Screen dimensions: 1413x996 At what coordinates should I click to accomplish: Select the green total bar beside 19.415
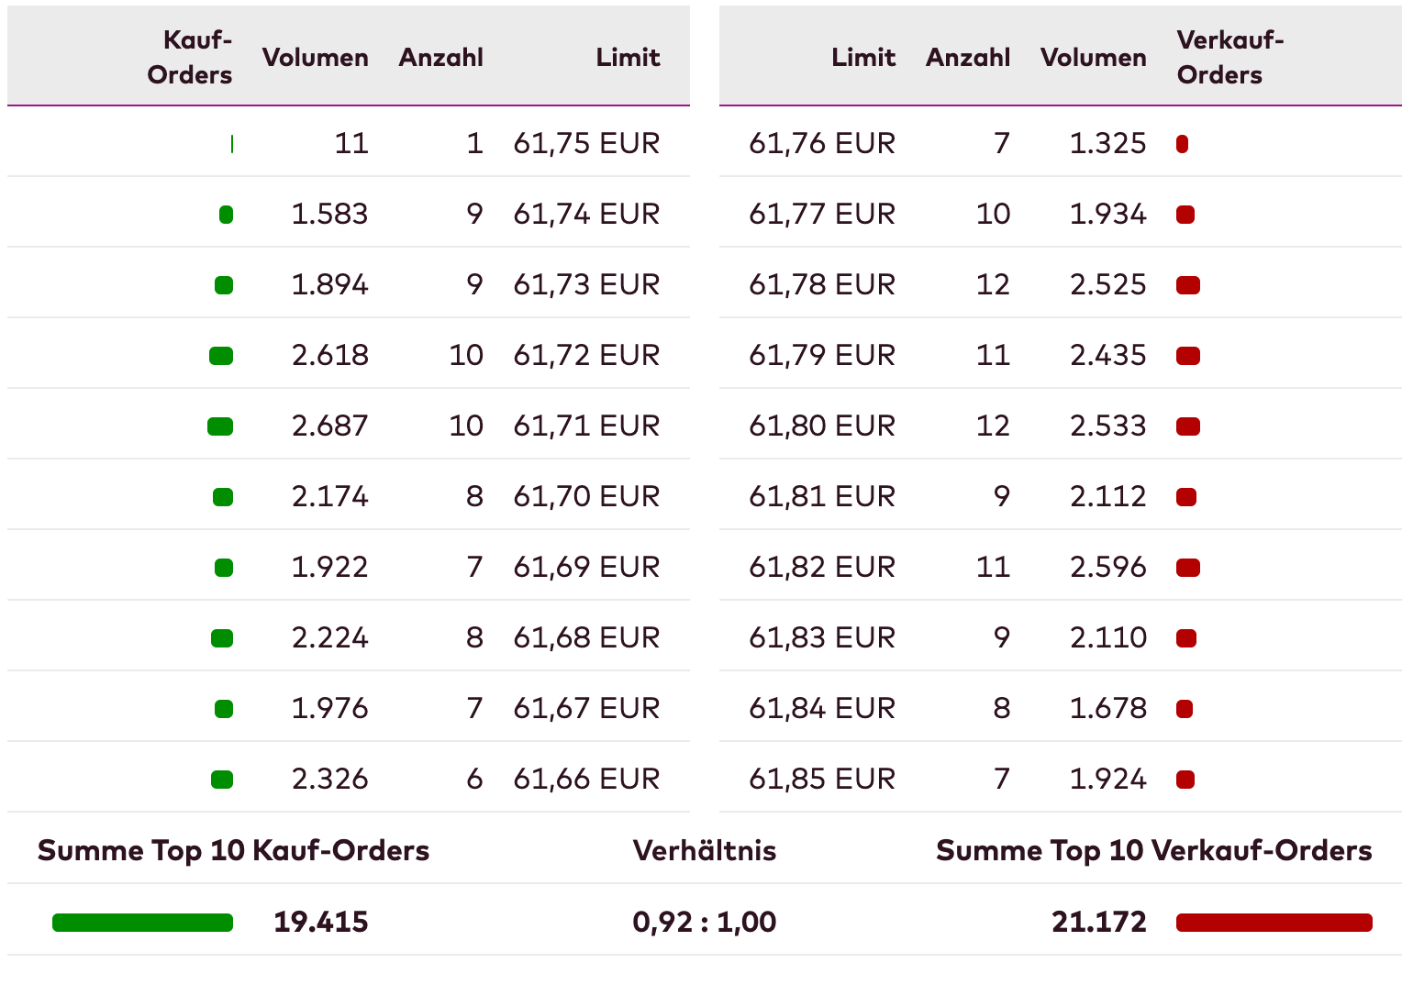tap(142, 923)
